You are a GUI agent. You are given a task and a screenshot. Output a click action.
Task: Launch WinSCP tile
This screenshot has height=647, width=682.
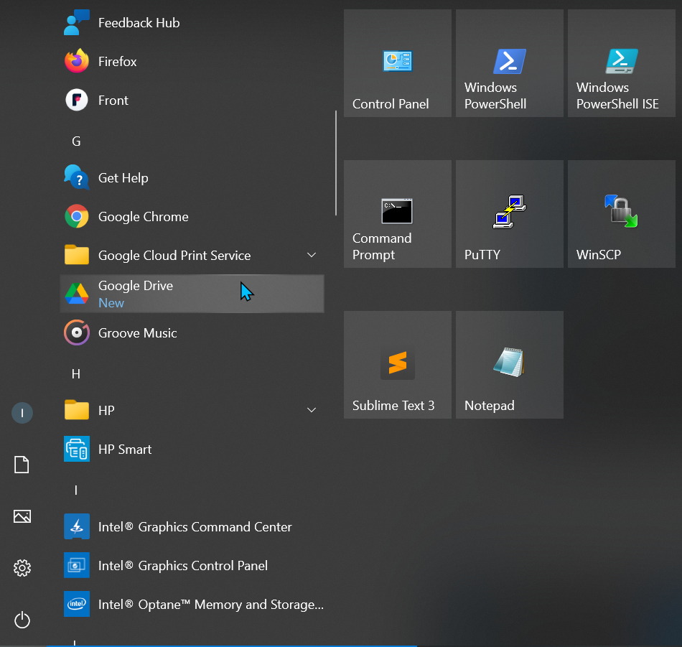tap(622, 214)
